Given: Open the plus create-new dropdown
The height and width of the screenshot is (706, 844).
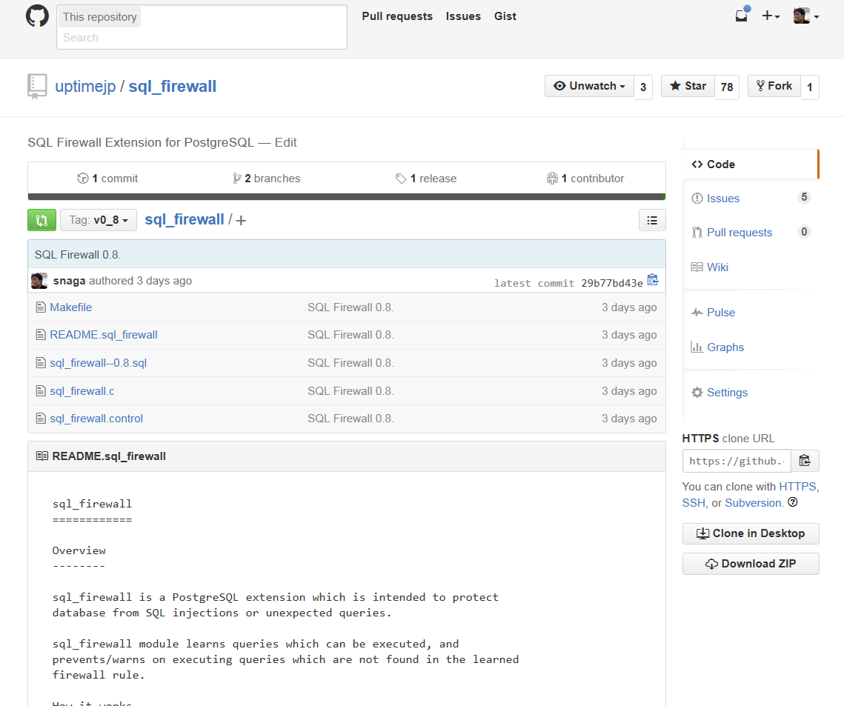Looking at the screenshot, I should pos(771,16).
